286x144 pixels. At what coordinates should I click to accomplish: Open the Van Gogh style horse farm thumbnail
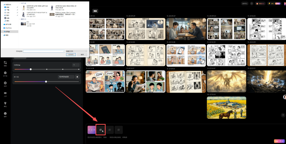pos(226,107)
